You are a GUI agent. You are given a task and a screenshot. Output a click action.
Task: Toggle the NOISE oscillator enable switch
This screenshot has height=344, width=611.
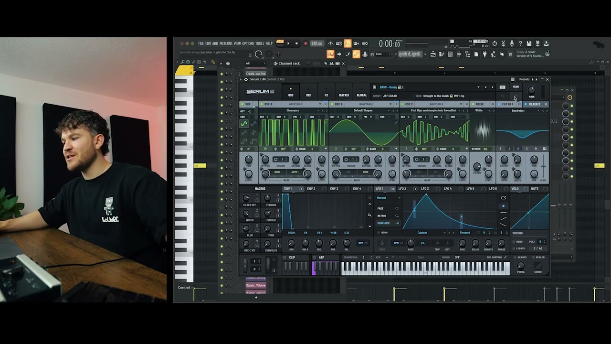[473, 104]
